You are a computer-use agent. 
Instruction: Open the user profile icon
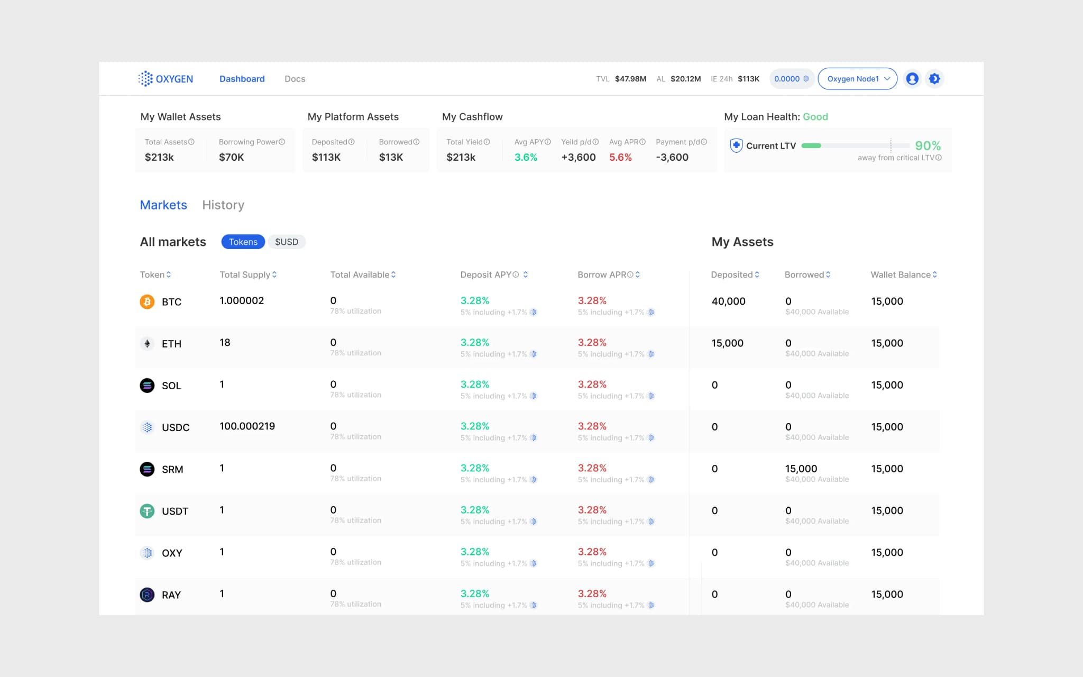[912, 78]
